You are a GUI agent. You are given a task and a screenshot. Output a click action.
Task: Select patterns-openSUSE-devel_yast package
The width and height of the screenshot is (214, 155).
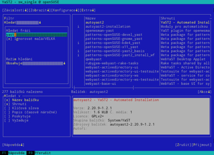point(142,35)
